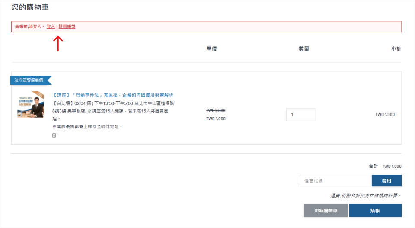Open the seminar product thumbnail image
This screenshot has height=228, width=415.
tap(30, 104)
